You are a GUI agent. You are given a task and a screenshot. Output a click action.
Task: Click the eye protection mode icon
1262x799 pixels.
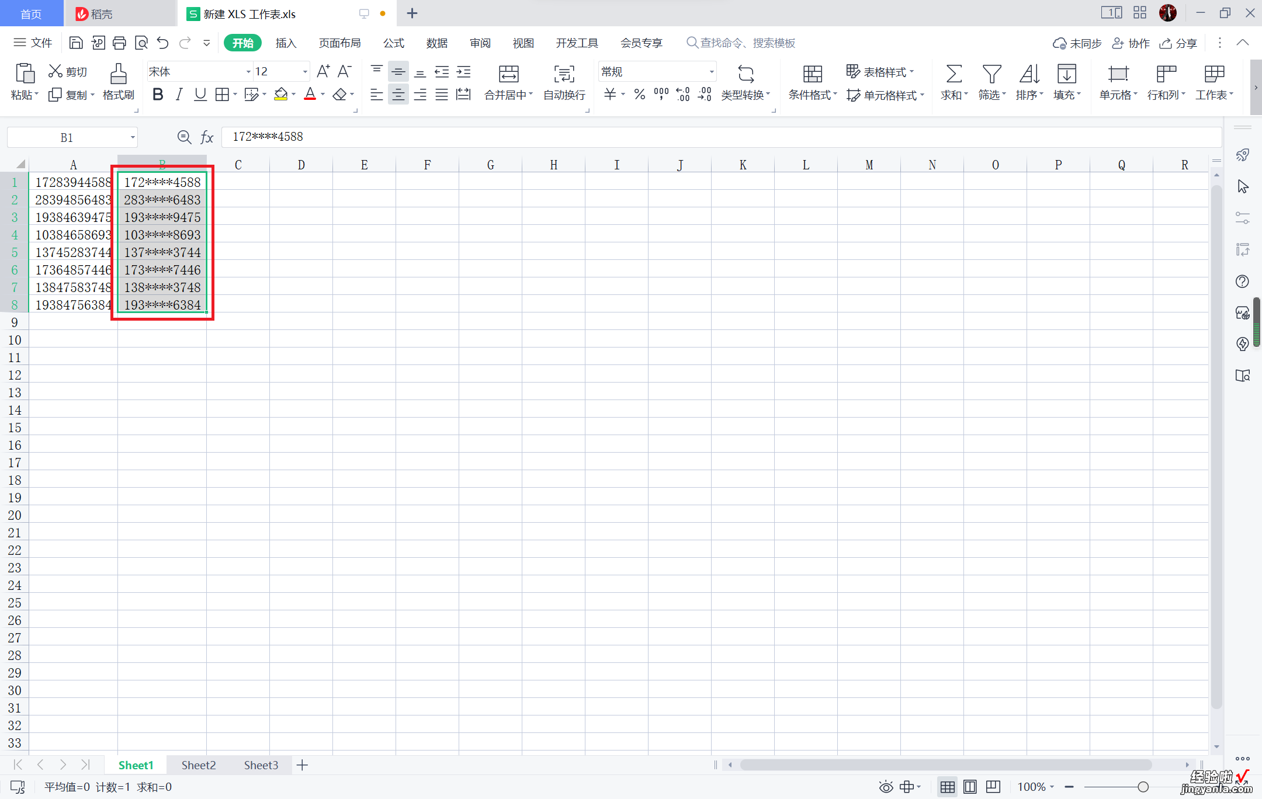click(886, 787)
